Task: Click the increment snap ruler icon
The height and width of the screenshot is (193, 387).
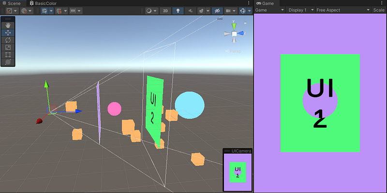Action: (x=73, y=11)
